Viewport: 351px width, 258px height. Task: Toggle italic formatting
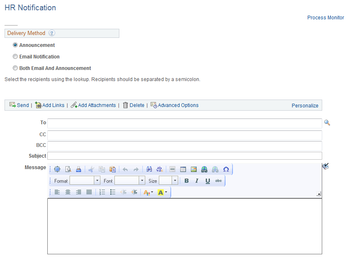point(197,181)
